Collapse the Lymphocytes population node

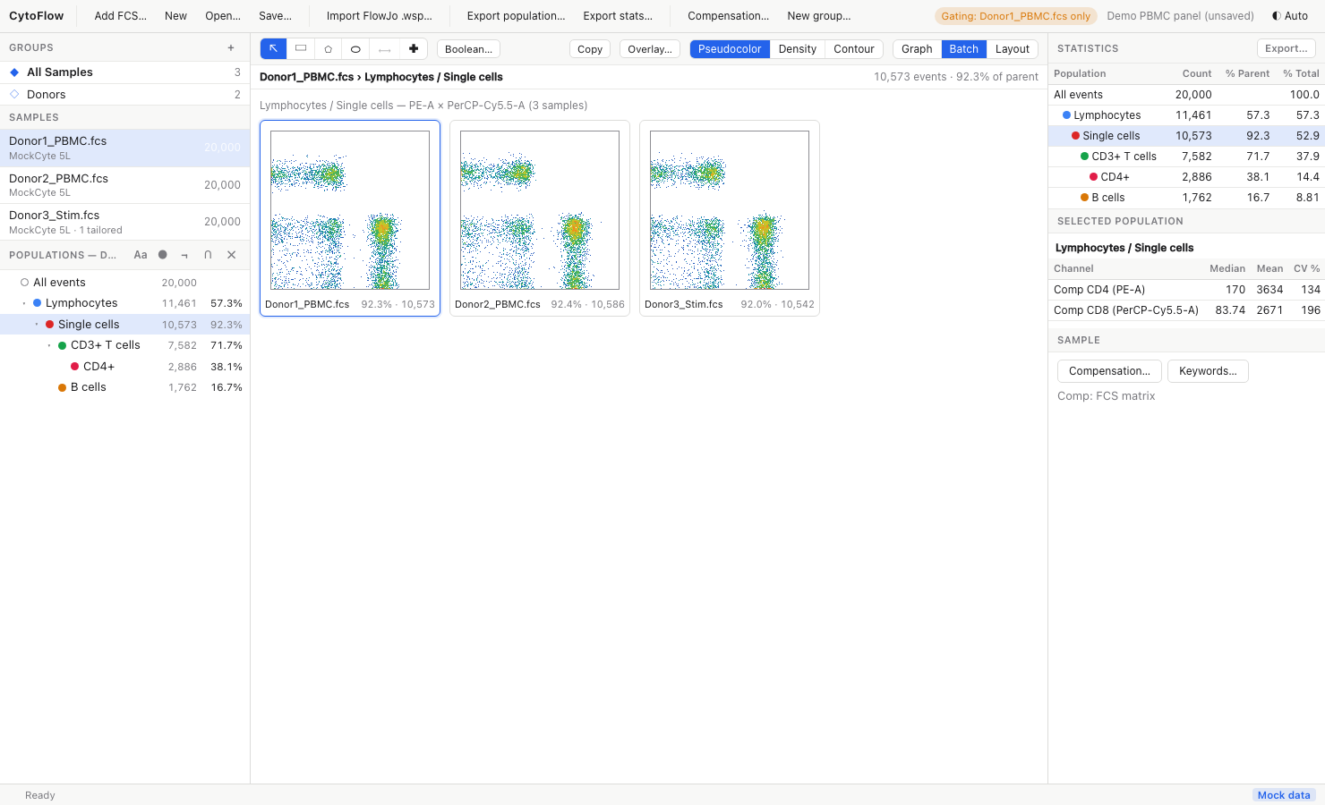pyautogui.click(x=24, y=303)
